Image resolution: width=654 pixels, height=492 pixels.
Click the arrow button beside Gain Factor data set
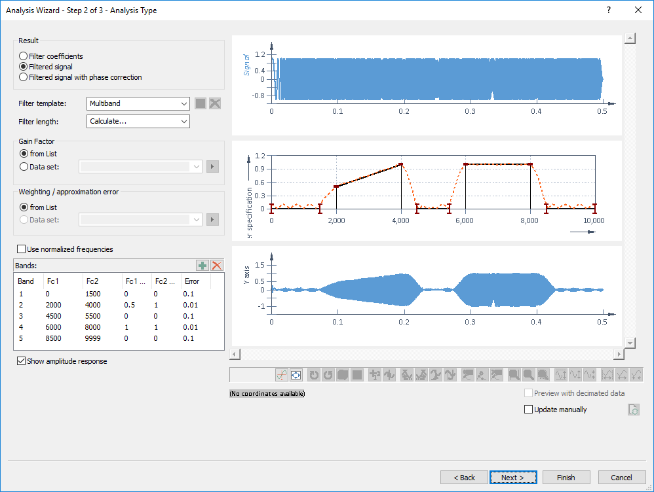tap(213, 167)
